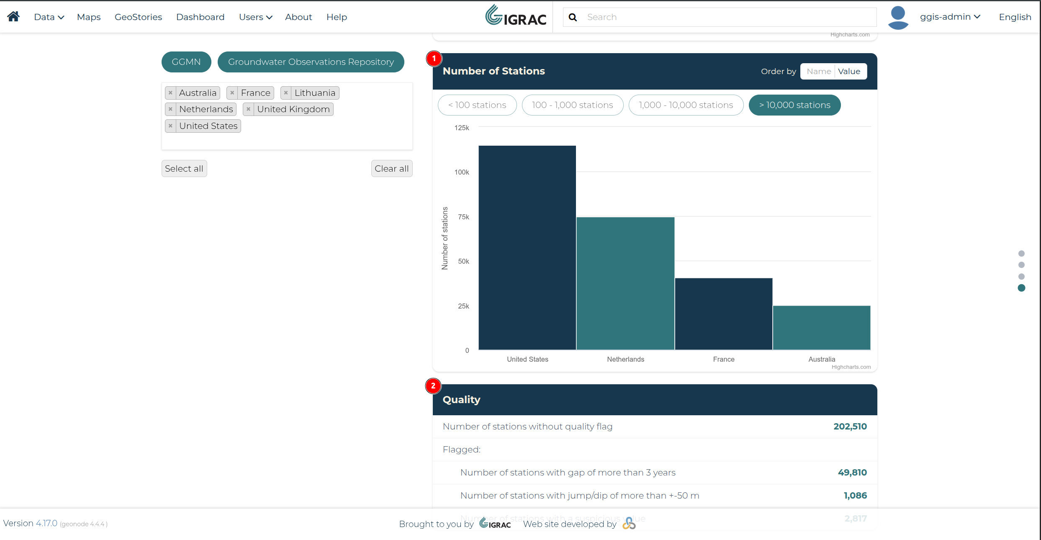Expand the Users dropdown menu
The width and height of the screenshot is (1041, 540).
pyautogui.click(x=256, y=17)
